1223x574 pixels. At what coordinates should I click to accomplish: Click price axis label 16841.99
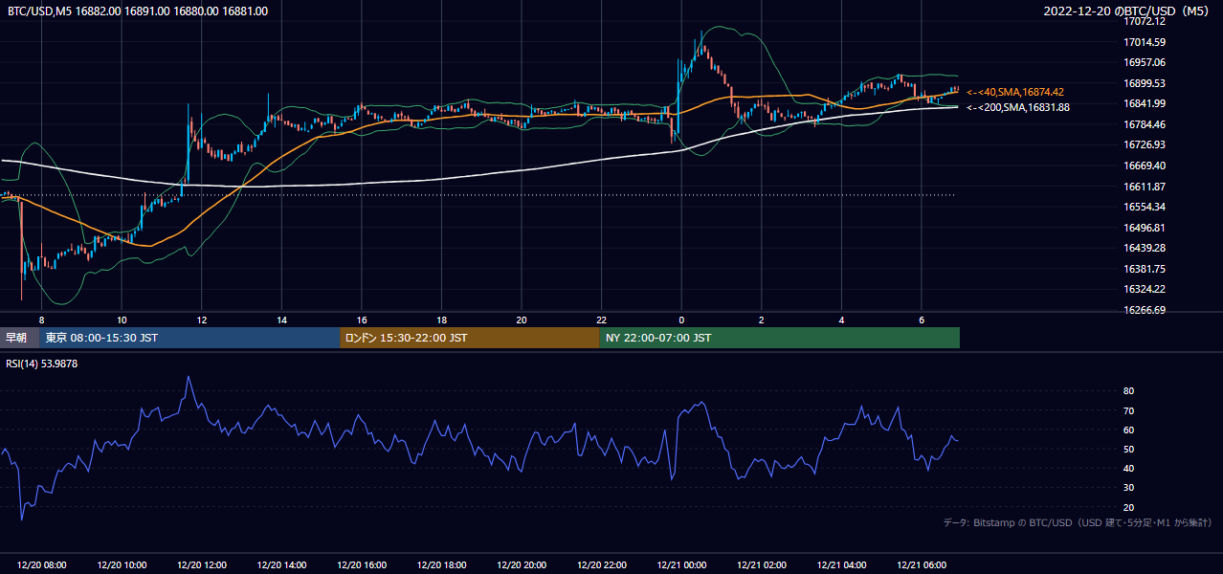tap(1144, 103)
